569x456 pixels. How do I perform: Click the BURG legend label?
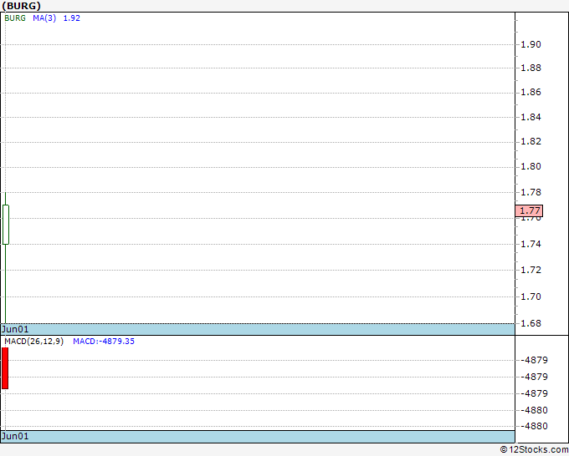click(15, 18)
